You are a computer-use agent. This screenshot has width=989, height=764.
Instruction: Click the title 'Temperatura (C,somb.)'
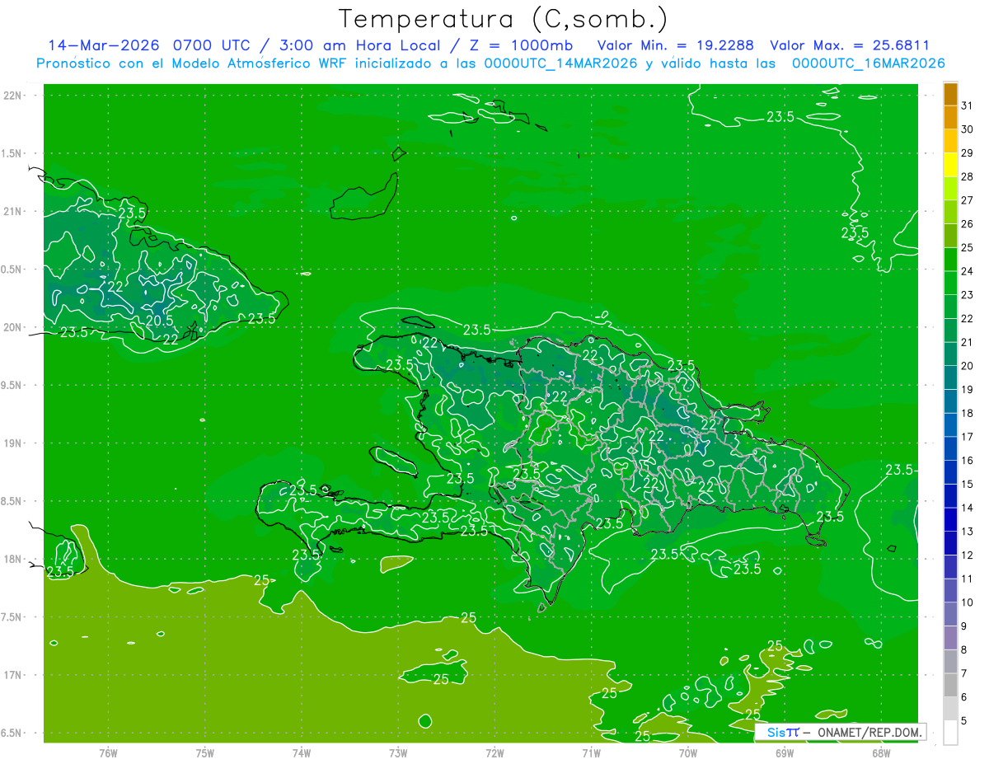point(504,18)
